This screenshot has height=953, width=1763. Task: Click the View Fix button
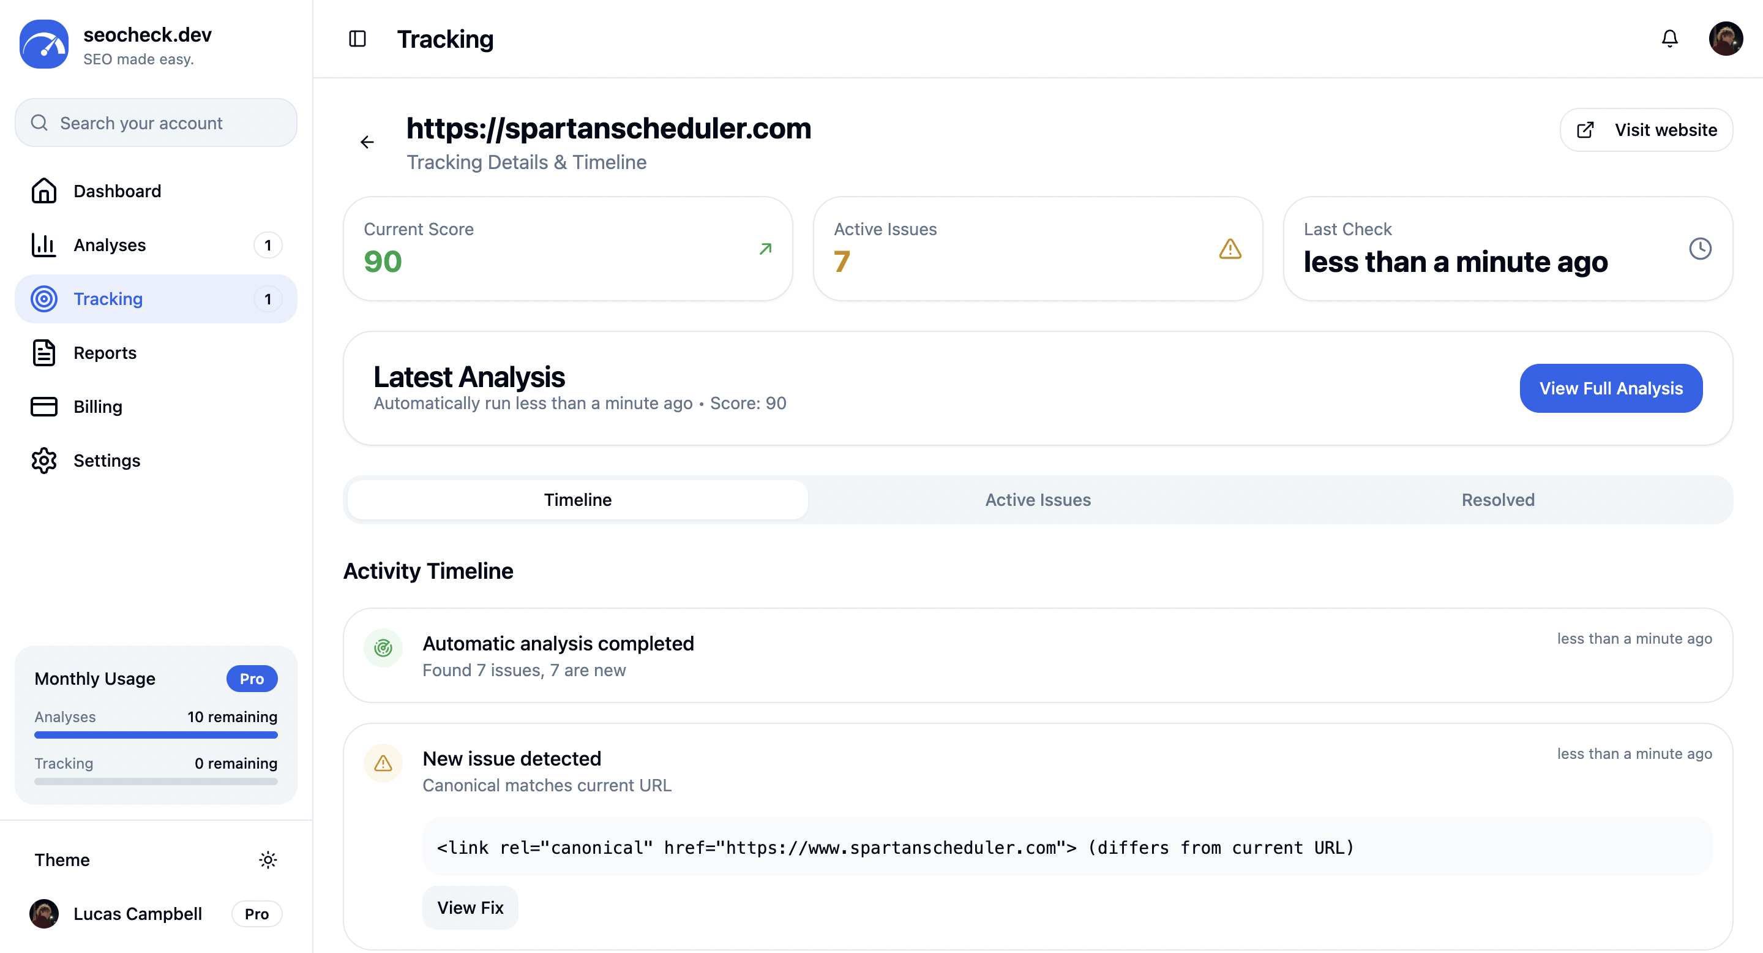tap(470, 908)
